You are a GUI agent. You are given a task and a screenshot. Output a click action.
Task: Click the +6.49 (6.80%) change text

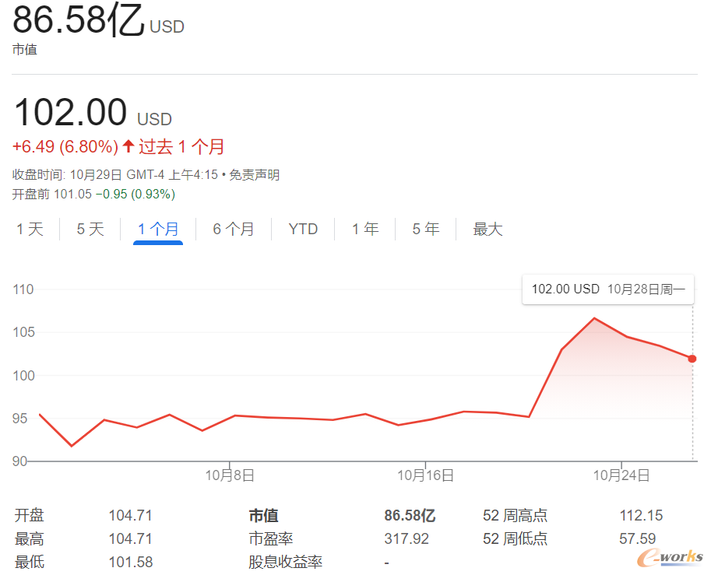click(65, 147)
